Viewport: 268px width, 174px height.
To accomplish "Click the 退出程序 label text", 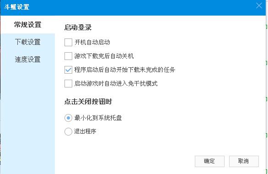I will 85,131.
